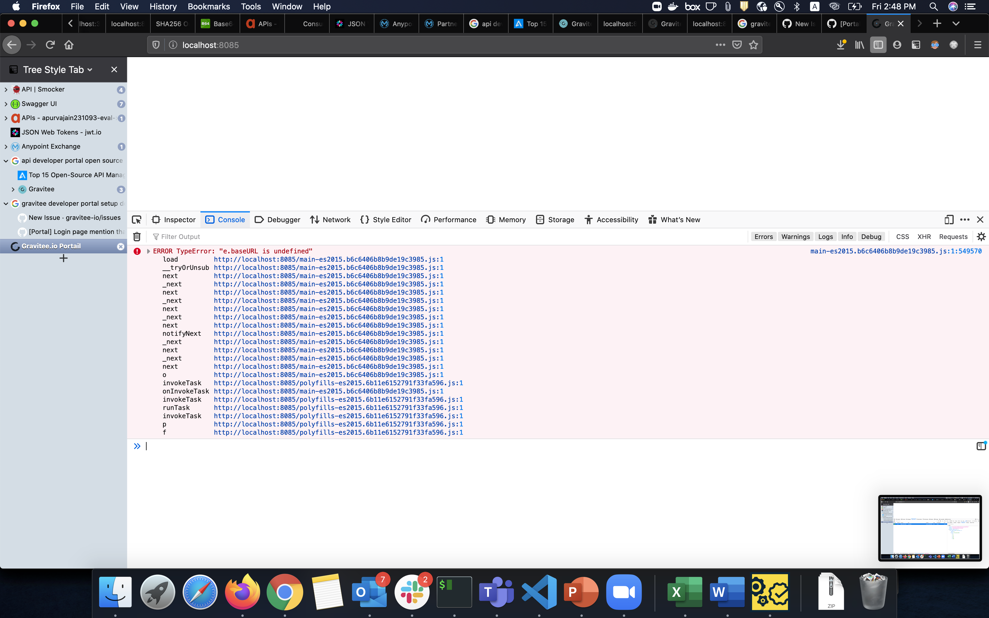Expand Gravitee tab subtree
Image resolution: width=989 pixels, height=618 pixels.
click(x=13, y=189)
